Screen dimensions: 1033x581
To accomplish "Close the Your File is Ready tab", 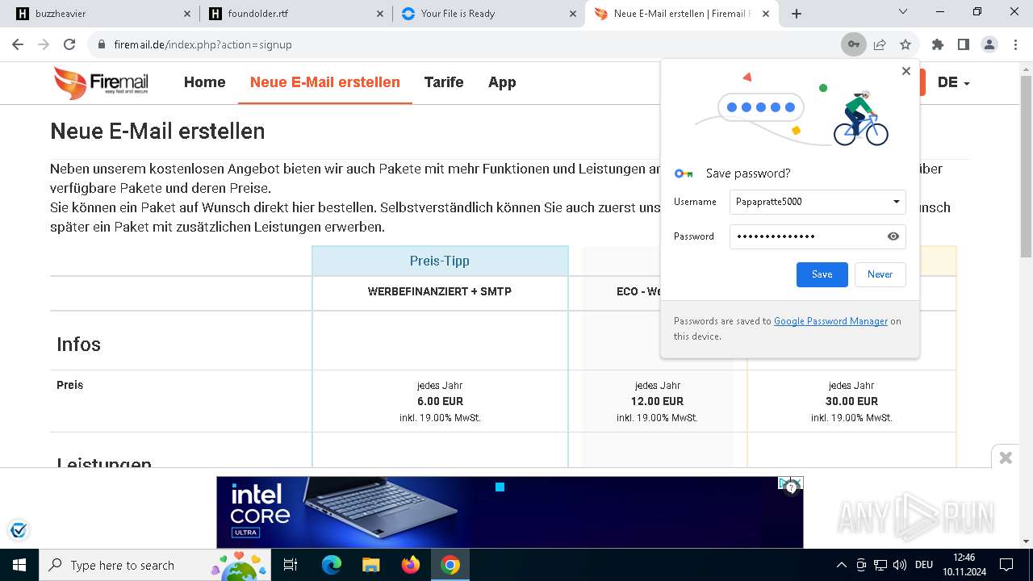I will [573, 14].
